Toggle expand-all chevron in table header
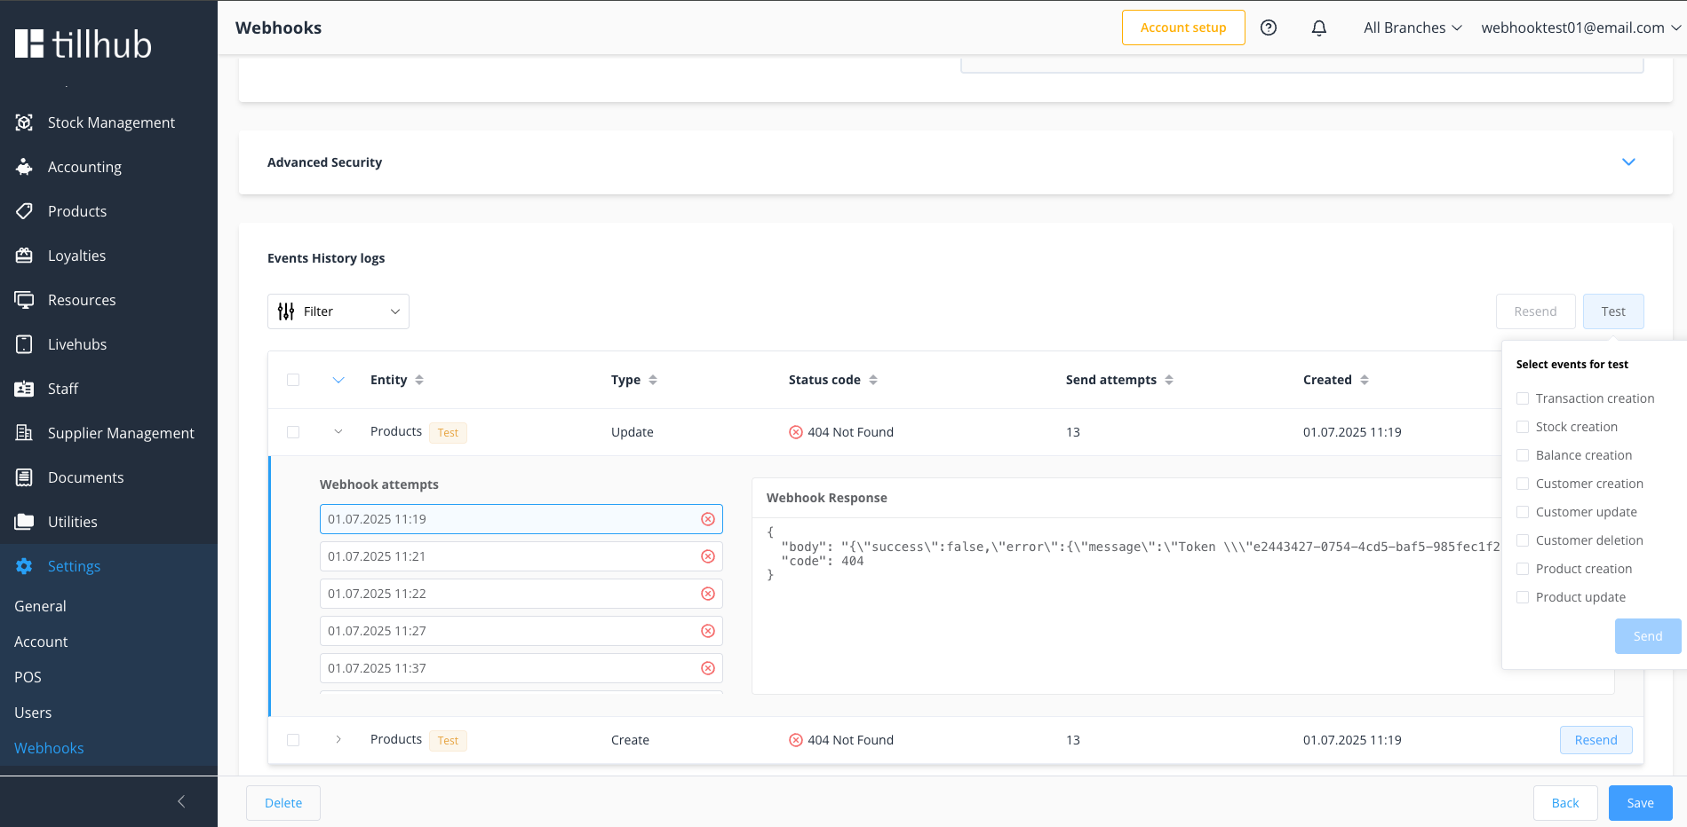Image resolution: width=1687 pixels, height=827 pixels. point(338,380)
